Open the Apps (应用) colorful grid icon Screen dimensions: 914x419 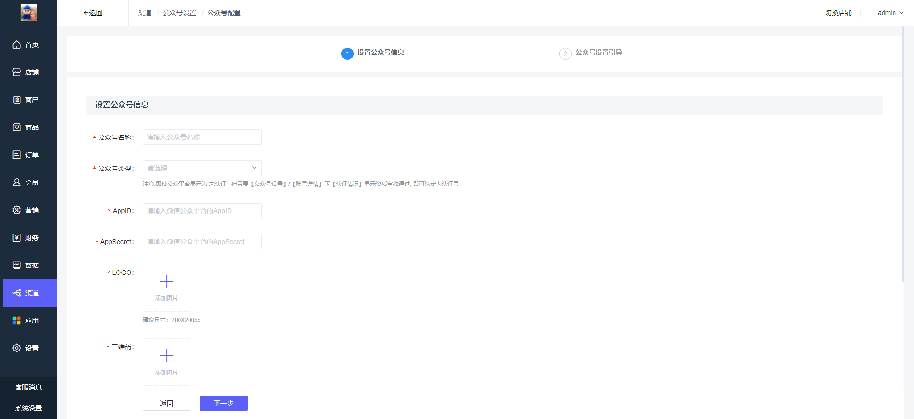coord(17,321)
